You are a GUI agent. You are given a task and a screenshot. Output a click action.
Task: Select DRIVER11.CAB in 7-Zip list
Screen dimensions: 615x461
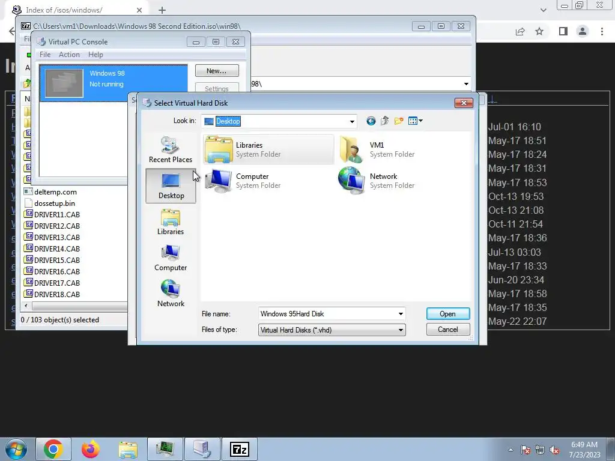tap(57, 214)
